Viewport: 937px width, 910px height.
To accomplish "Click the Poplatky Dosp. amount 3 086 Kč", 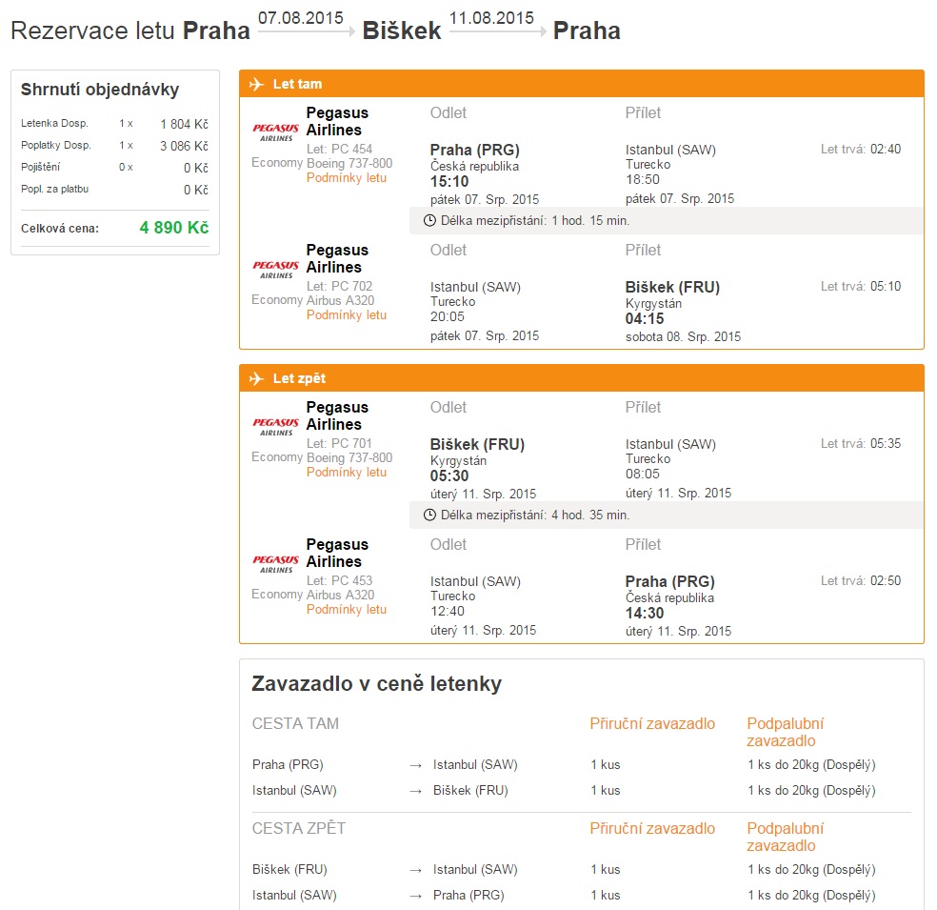I will point(184,146).
